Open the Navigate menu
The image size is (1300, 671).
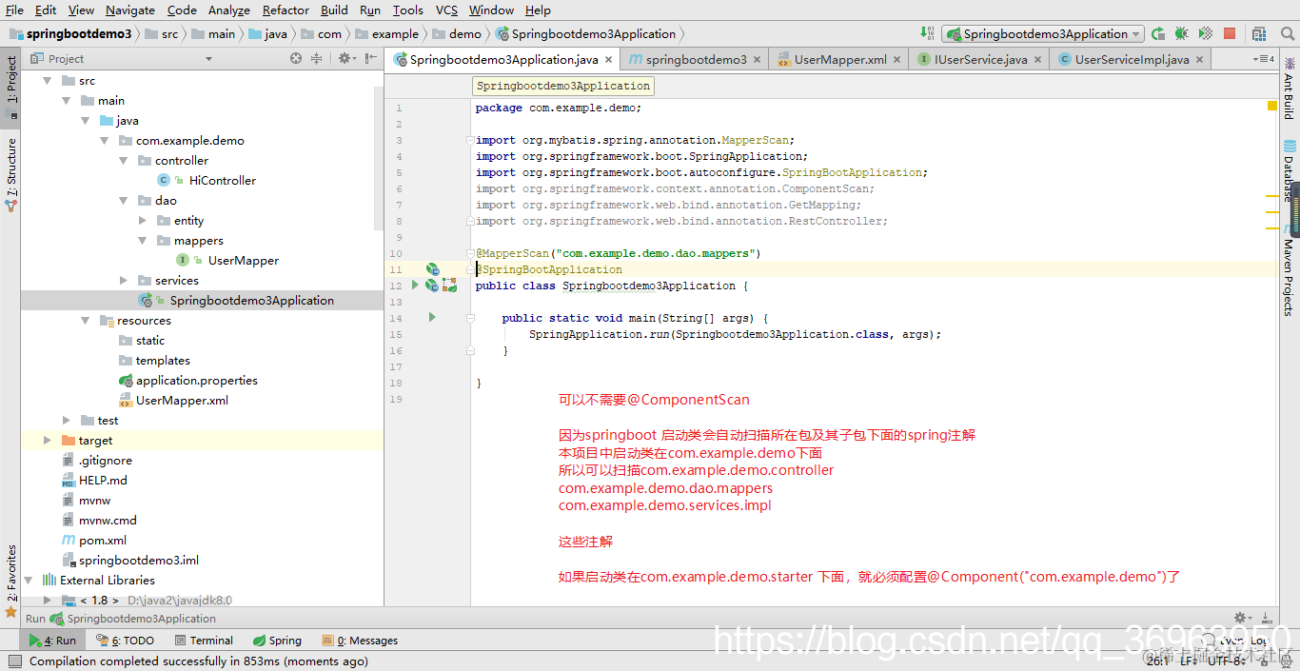coord(130,10)
